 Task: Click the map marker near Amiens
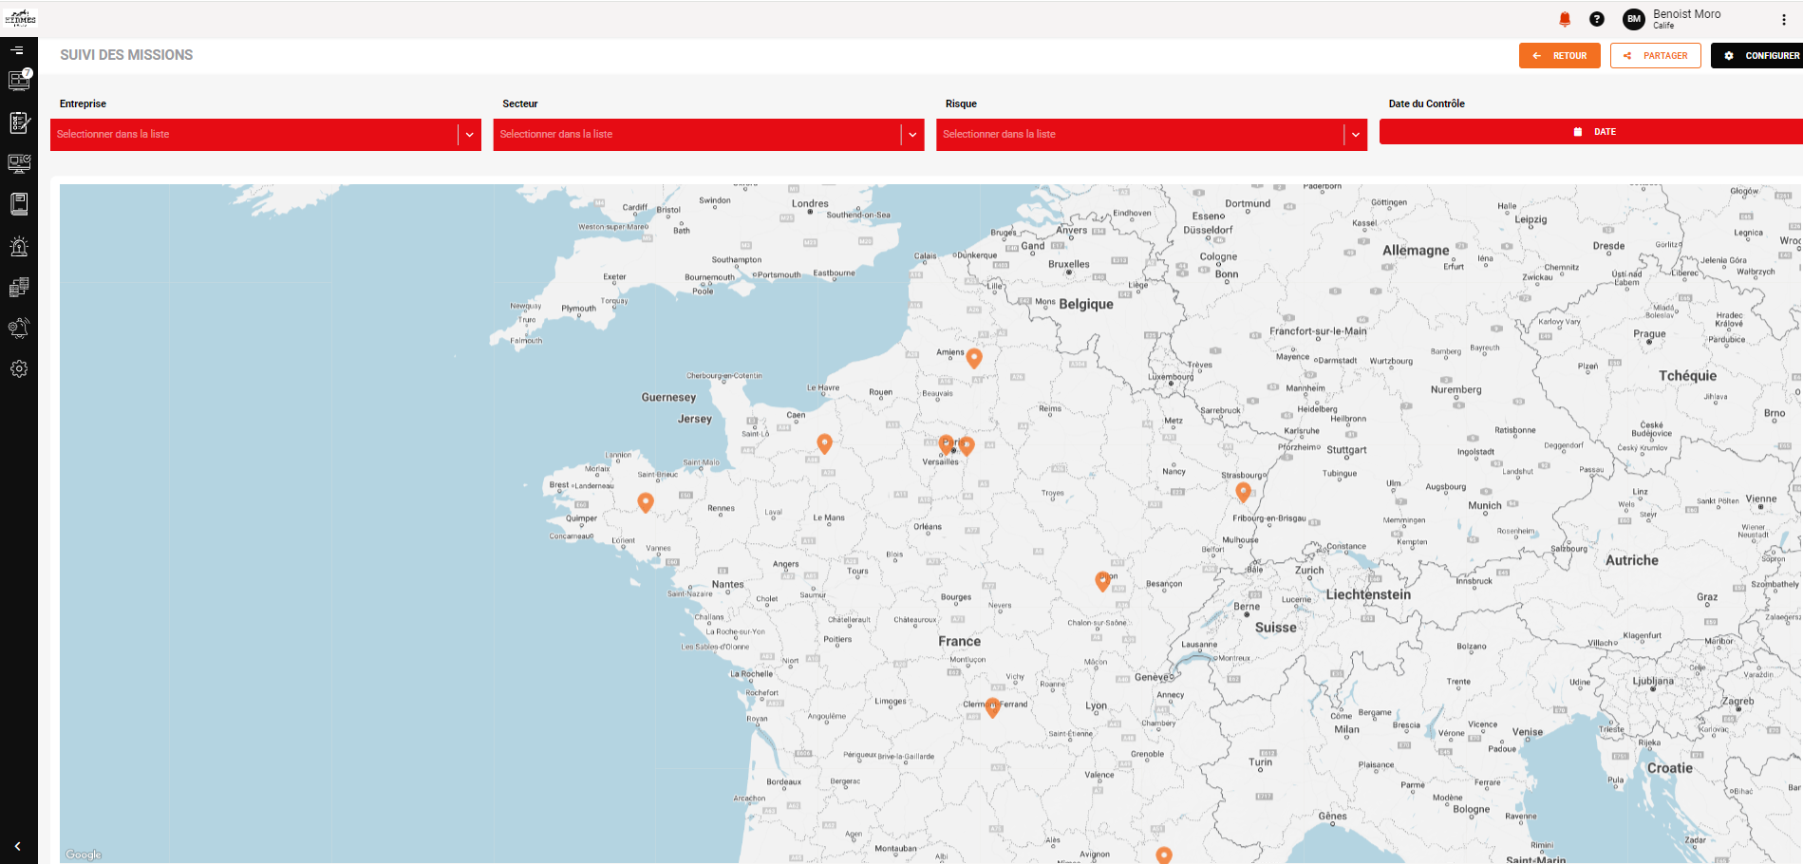(x=974, y=358)
